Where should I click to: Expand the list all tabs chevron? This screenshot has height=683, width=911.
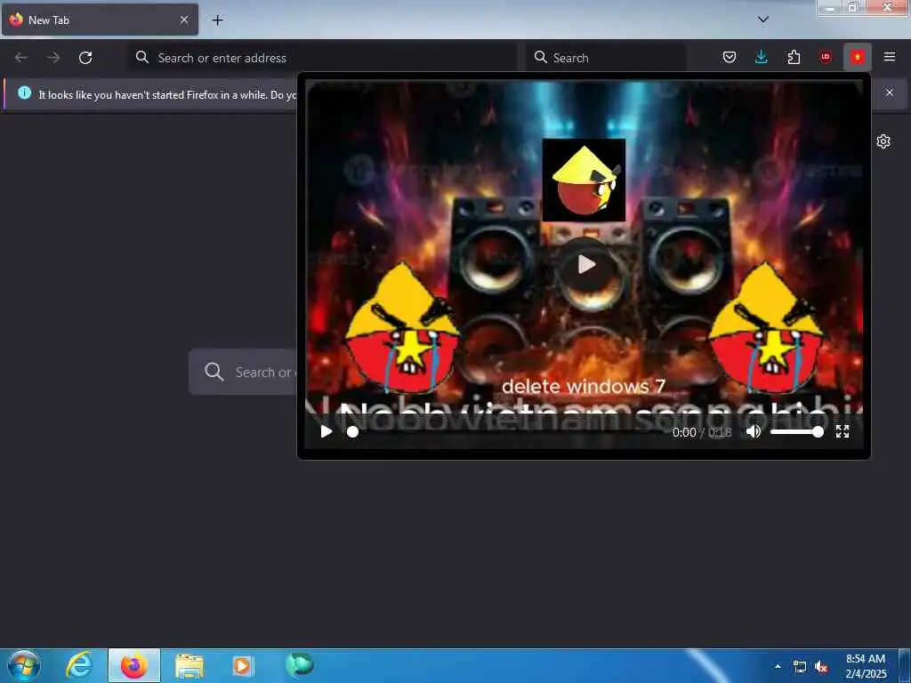click(x=763, y=20)
